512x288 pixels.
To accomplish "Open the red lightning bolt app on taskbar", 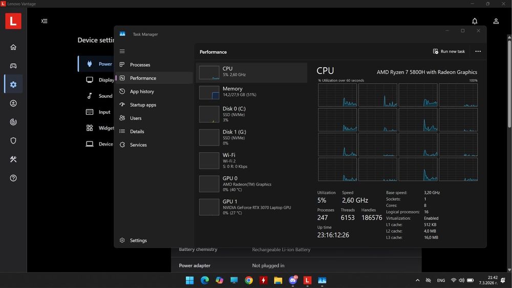I will tap(263, 280).
